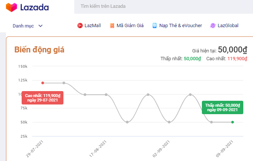Click the 17-08-2021 date axis label

coord(97,148)
